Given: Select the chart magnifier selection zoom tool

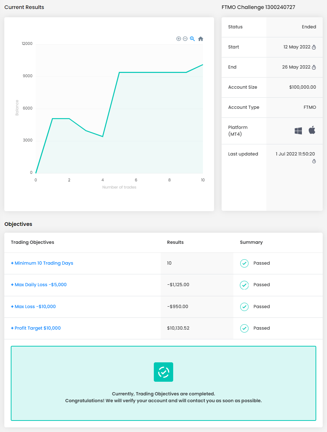Looking at the screenshot, I should tap(192, 39).
